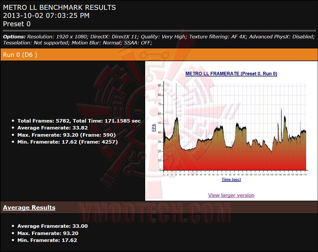The width and height of the screenshot is (318, 252).
Task: Select Total Frames: 5782 line
Action: pos(79,121)
